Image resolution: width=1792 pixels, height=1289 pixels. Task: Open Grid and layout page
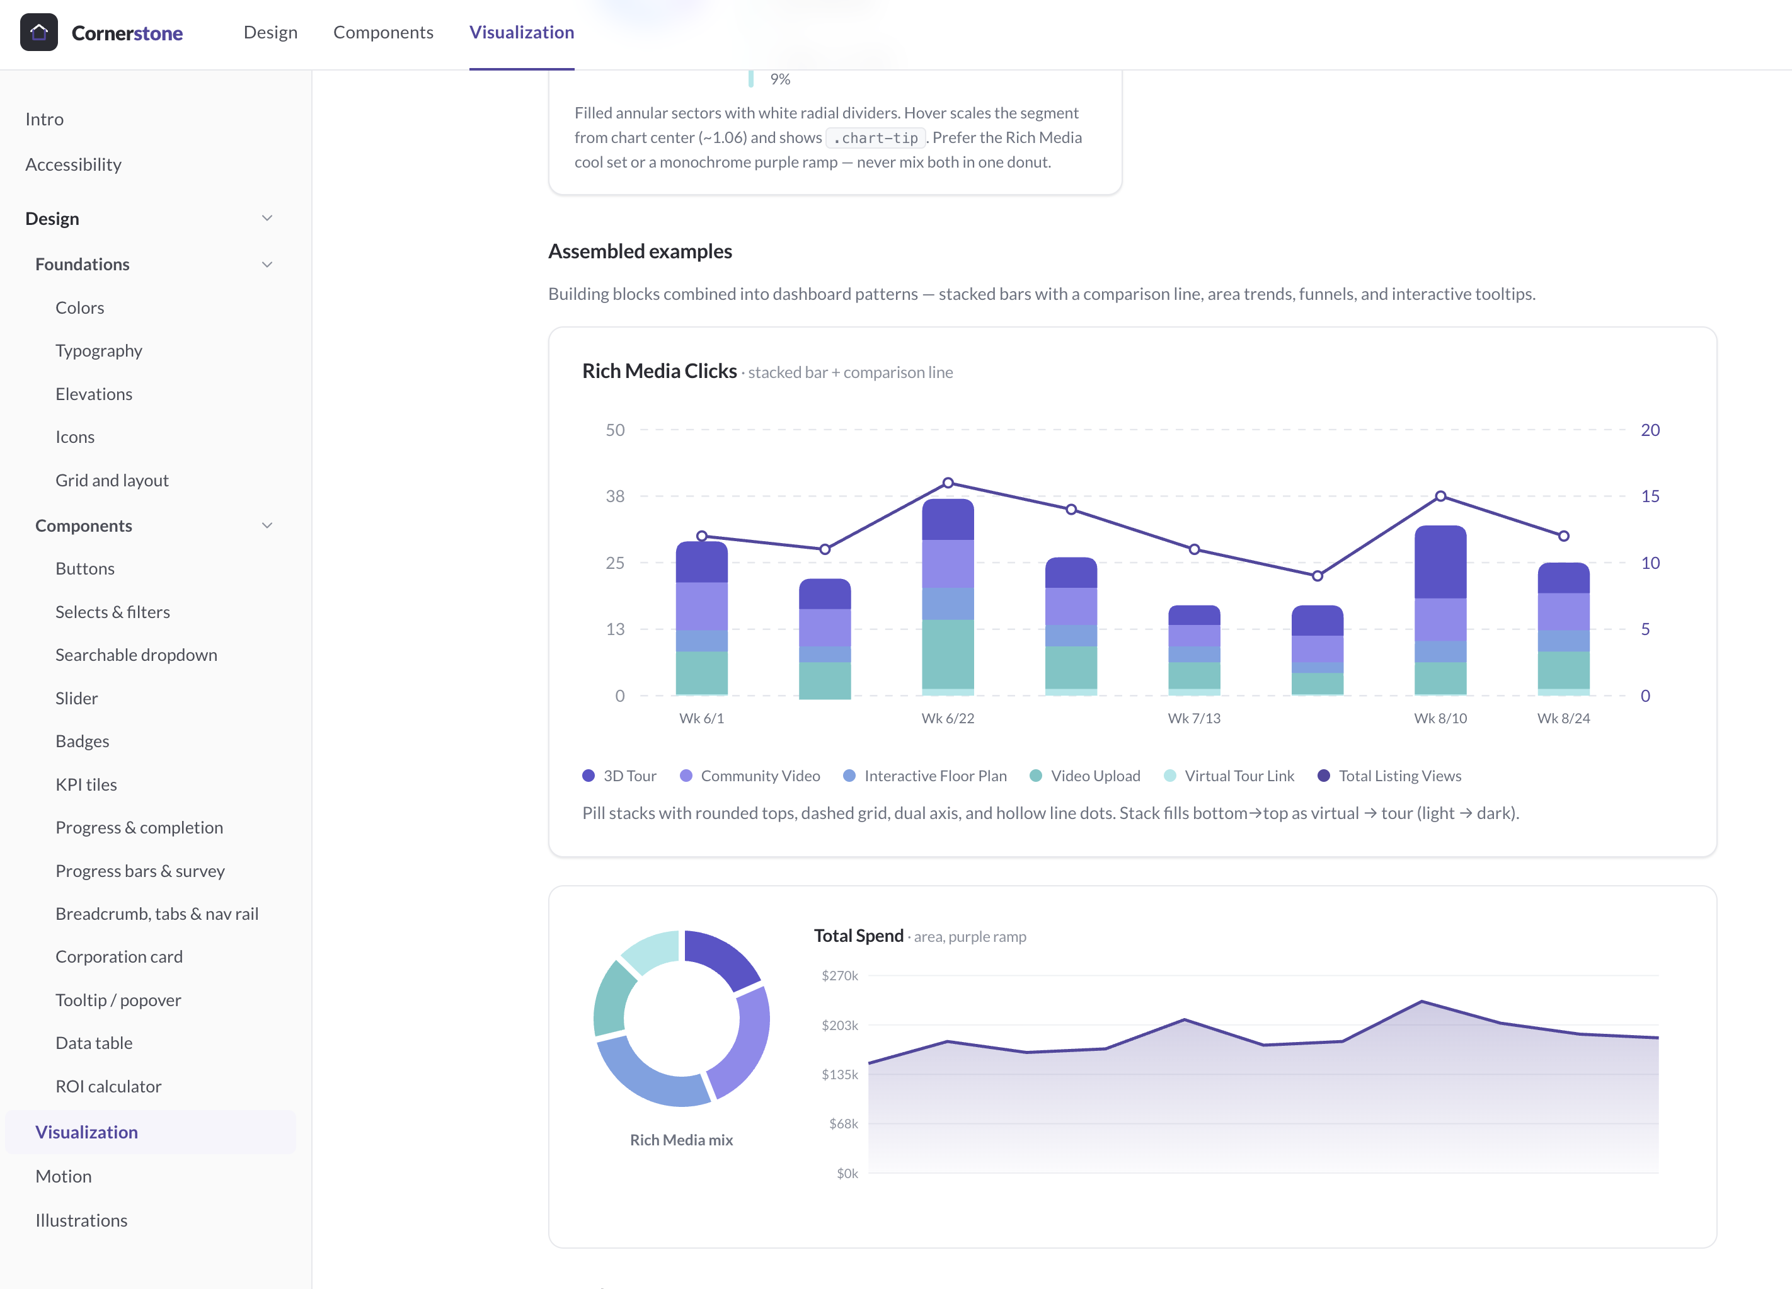coord(112,480)
